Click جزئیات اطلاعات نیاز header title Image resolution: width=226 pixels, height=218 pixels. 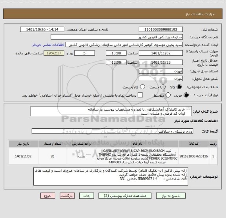tap(200, 14)
